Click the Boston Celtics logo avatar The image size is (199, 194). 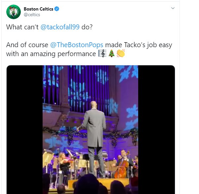coord(14,12)
